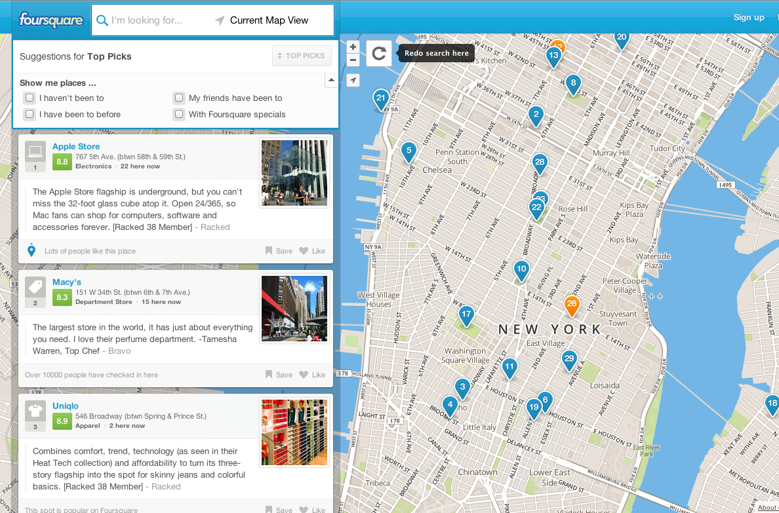Select map pin number 8
This screenshot has width=779, height=513.
coord(573,85)
